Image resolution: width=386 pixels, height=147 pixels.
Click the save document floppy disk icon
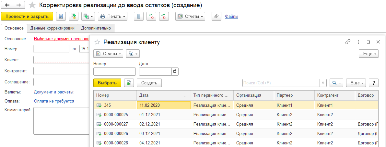[61, 16]
